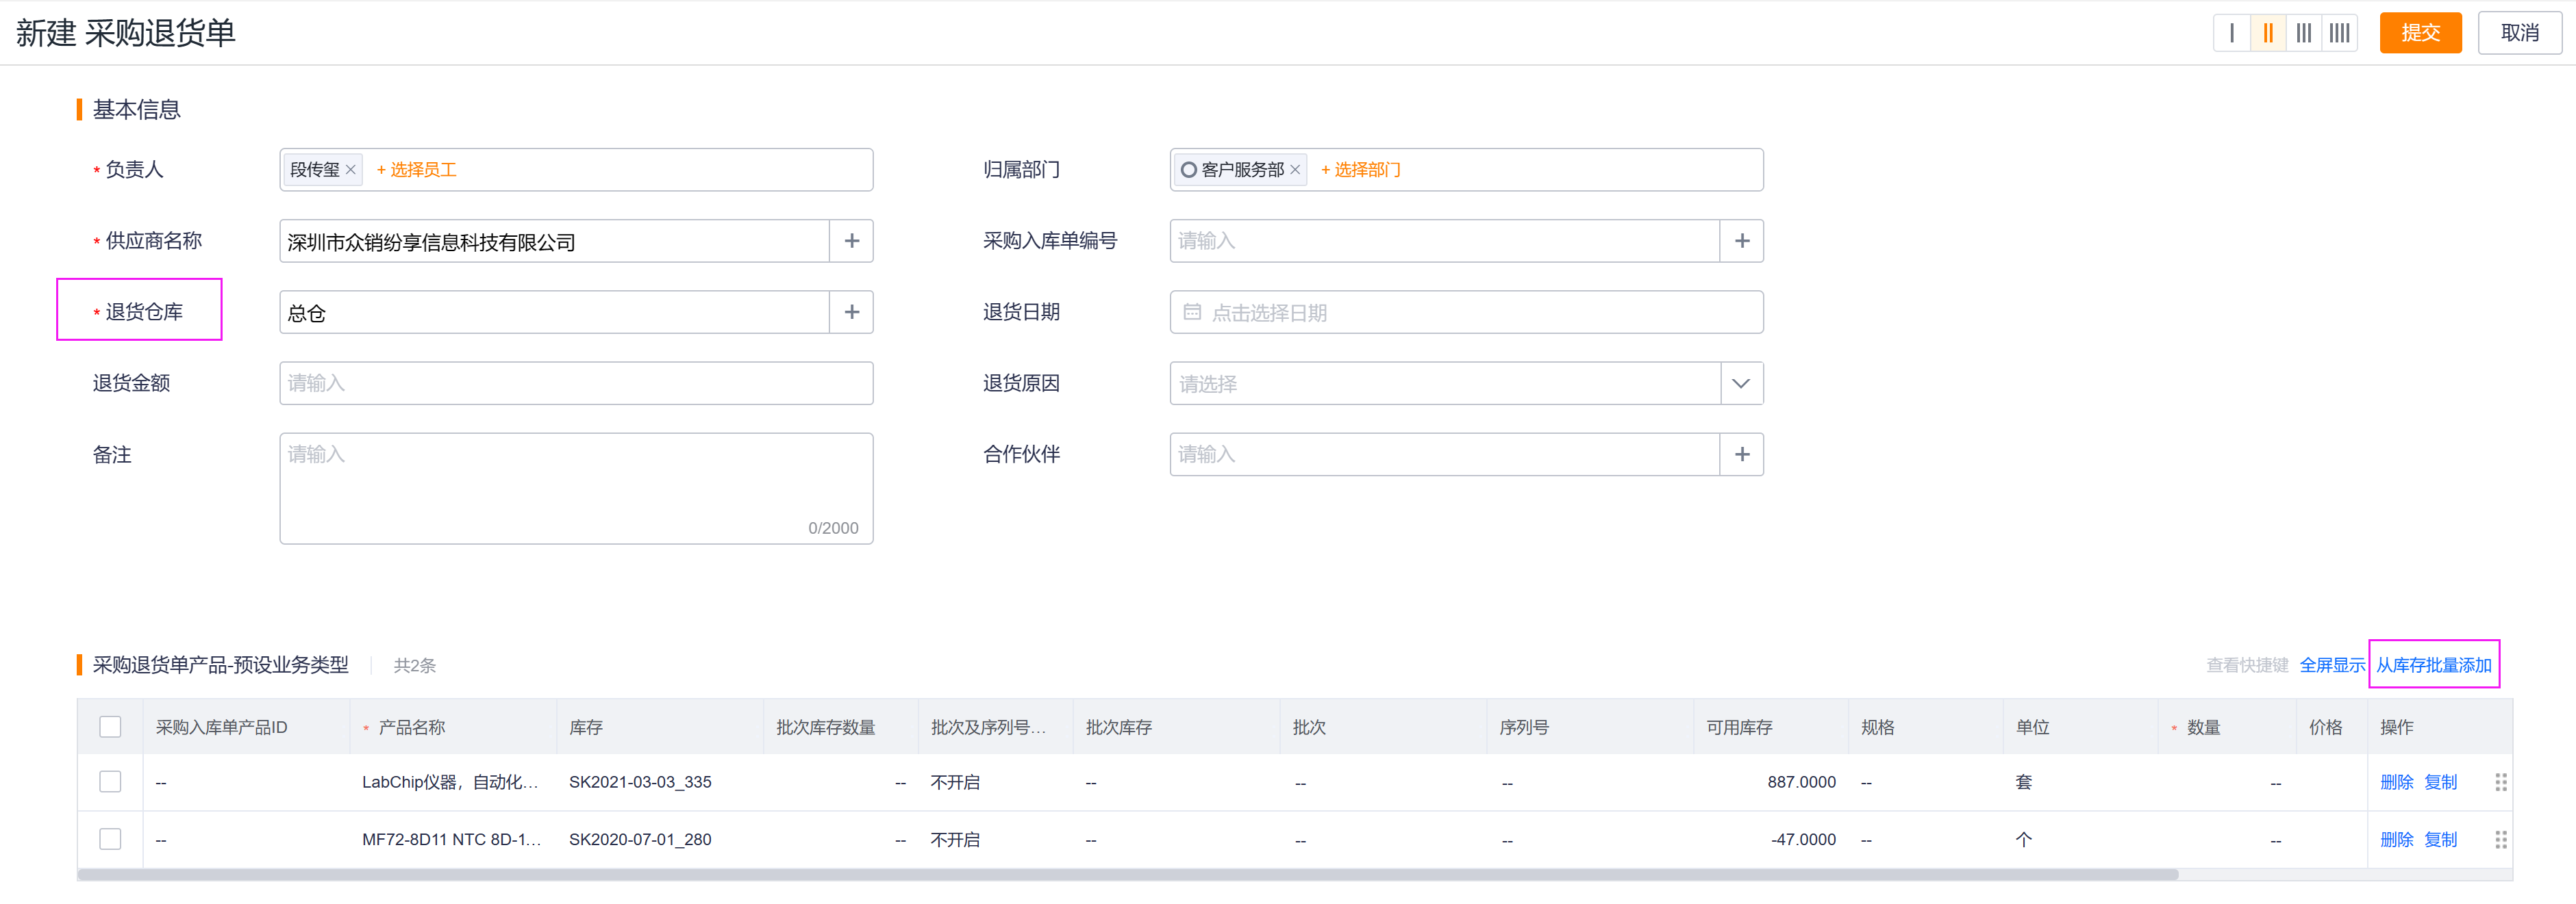Screen dimensions: 2576x904
Task: Tick the select-all checkbox in table header
Action: (x=110, y=727)
